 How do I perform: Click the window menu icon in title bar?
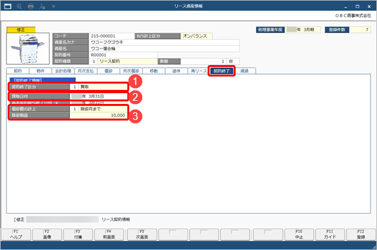[x=8, y=6]
